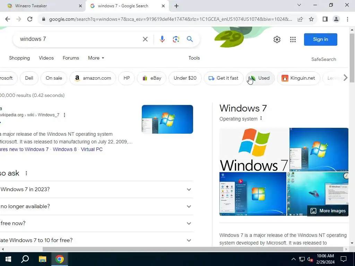Screen dimensions: 355x266
Task: Submit search with magnifying glass icon
Action: pos(190,39)
